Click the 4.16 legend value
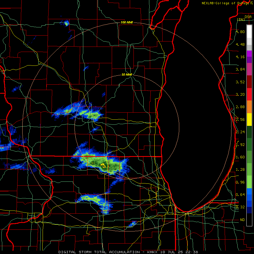This screenshot has height=254, width=254. [240, 57]
